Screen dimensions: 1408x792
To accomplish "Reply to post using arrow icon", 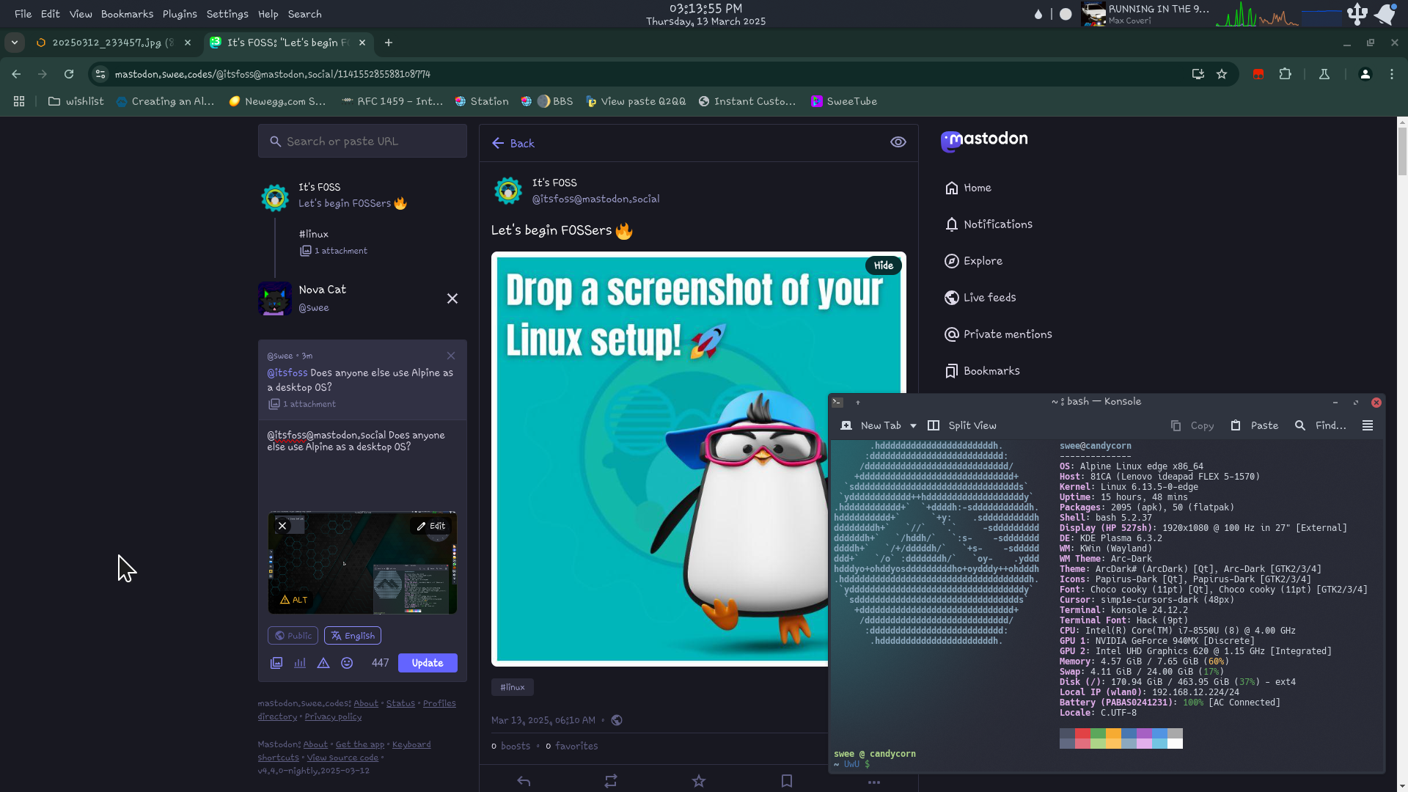I will coord(524,781).
